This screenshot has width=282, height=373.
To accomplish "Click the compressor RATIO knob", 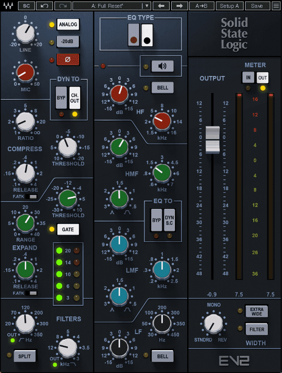I will tap(25, 122).
